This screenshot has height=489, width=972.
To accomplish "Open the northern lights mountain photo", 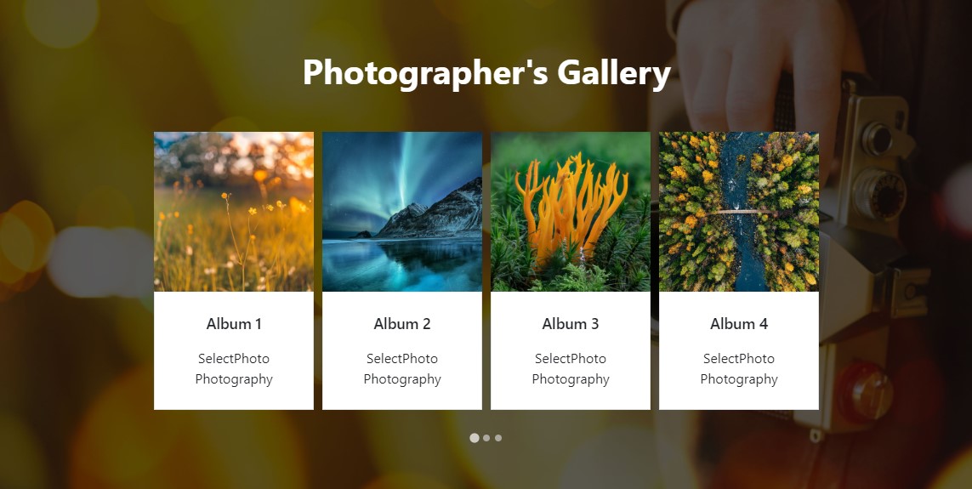I will point(402,212).
